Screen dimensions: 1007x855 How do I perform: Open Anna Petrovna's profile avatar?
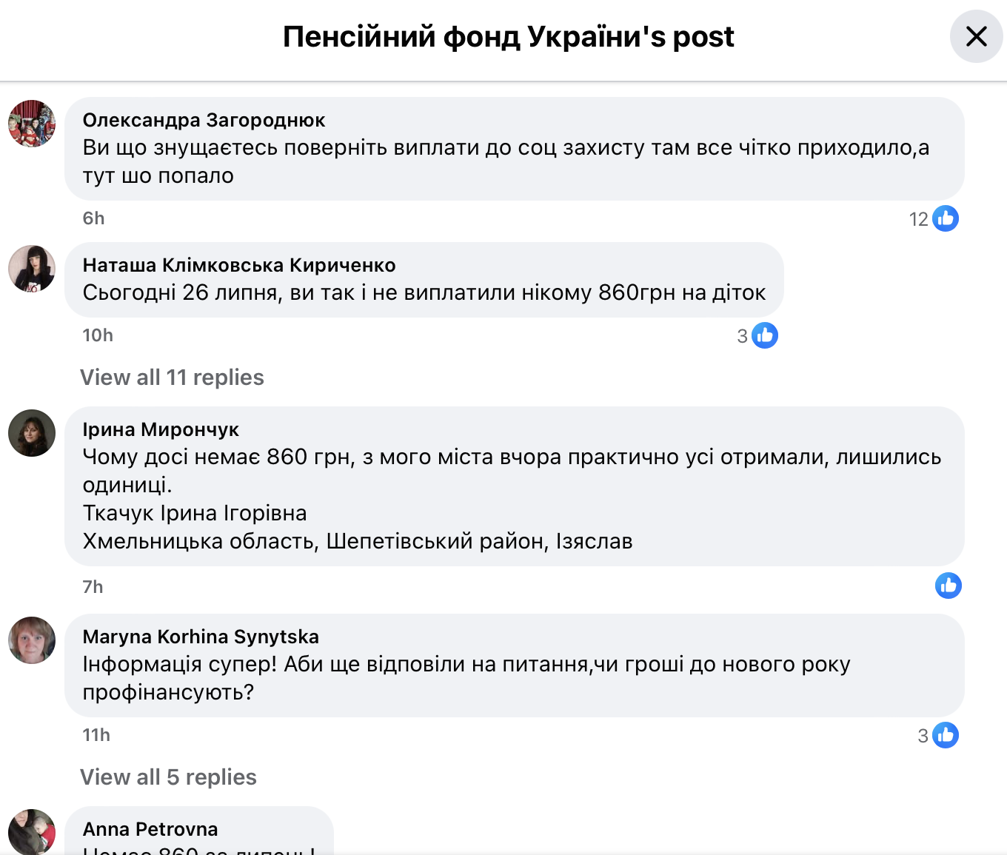[32, 832]
